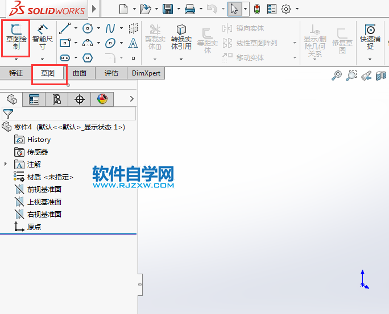The image size is (389, 314).
Task: Select the Line sketch tool
Action: (65, 28)
